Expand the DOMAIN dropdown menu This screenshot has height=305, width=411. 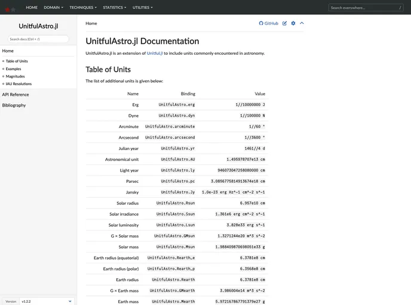point(54,7)
